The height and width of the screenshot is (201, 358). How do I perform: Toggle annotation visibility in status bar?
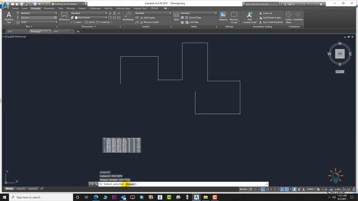pyautogui.click(x=295, y=189)
